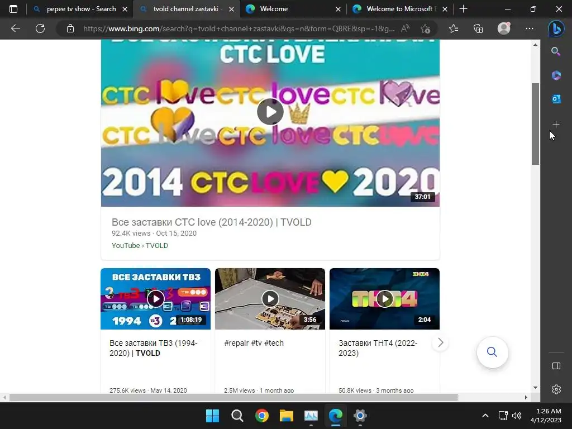Close the pepee tv show tab

tap(125, 9)
